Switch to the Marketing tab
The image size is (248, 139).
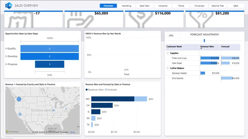(127, 6)
